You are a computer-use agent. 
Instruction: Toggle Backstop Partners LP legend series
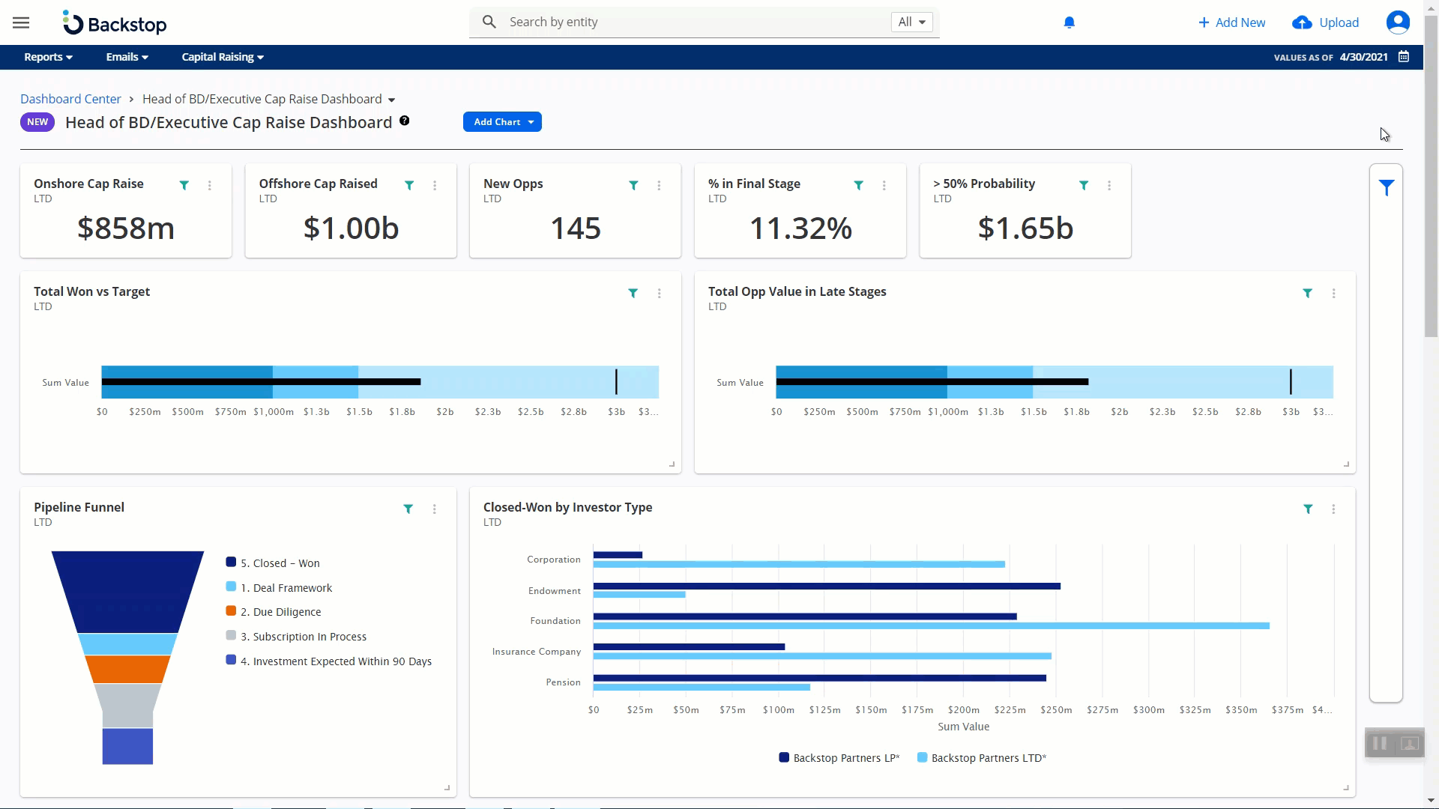839,758
